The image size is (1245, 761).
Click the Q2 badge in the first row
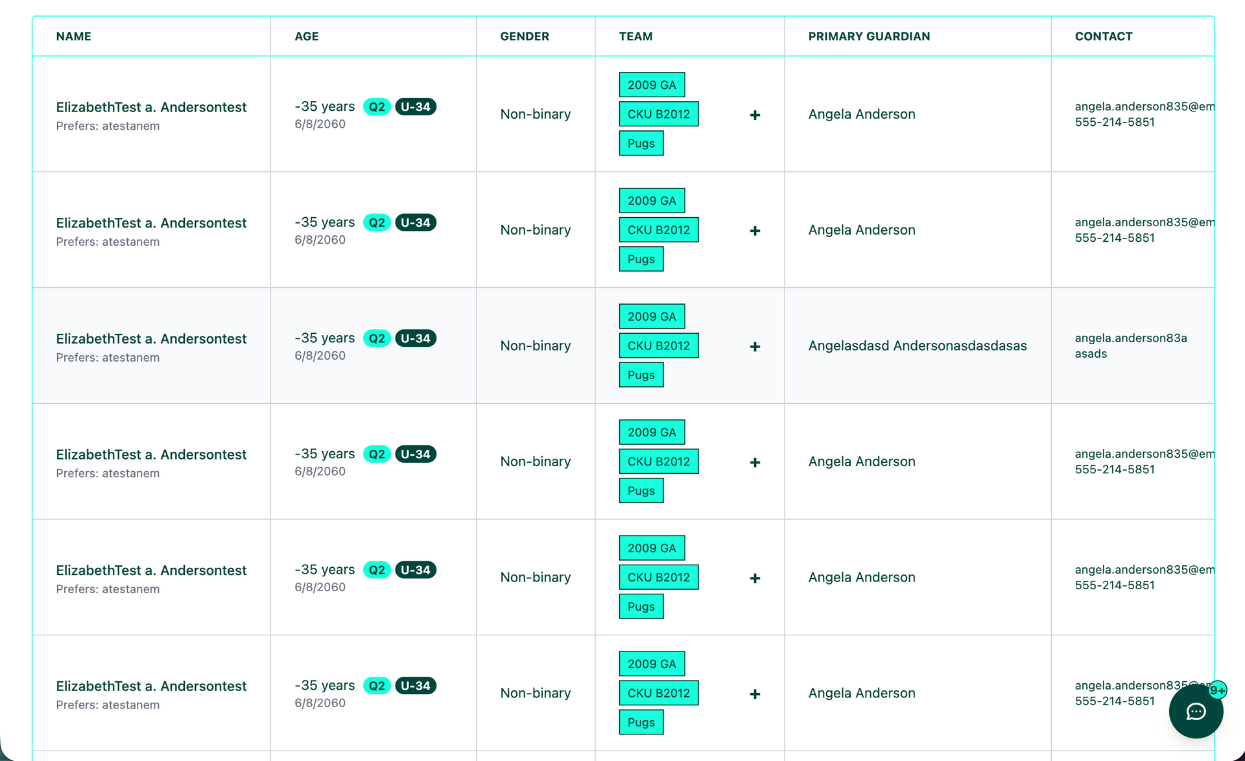click(377, 106)
